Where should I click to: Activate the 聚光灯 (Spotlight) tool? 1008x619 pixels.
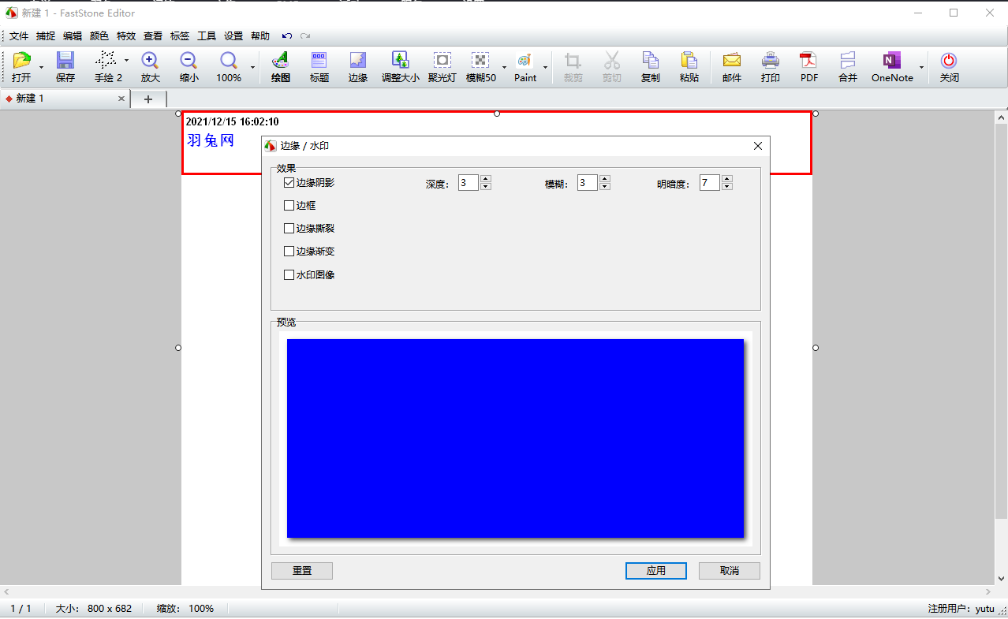point(442,68)
